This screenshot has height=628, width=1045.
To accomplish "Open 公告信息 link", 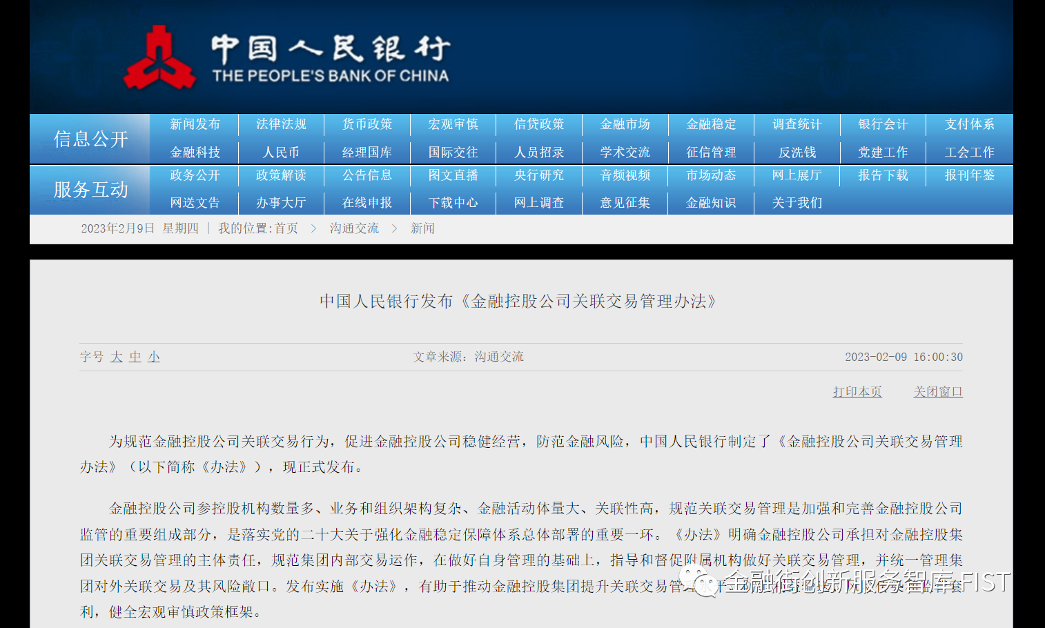I will tap(367, 175).
